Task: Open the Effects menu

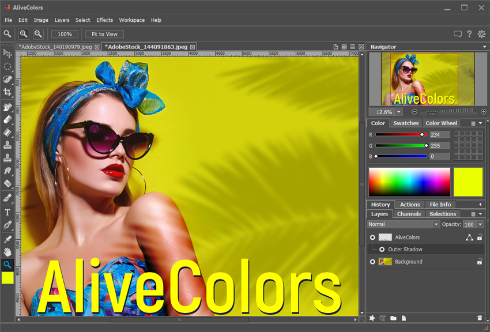Action: click(104, 20)
